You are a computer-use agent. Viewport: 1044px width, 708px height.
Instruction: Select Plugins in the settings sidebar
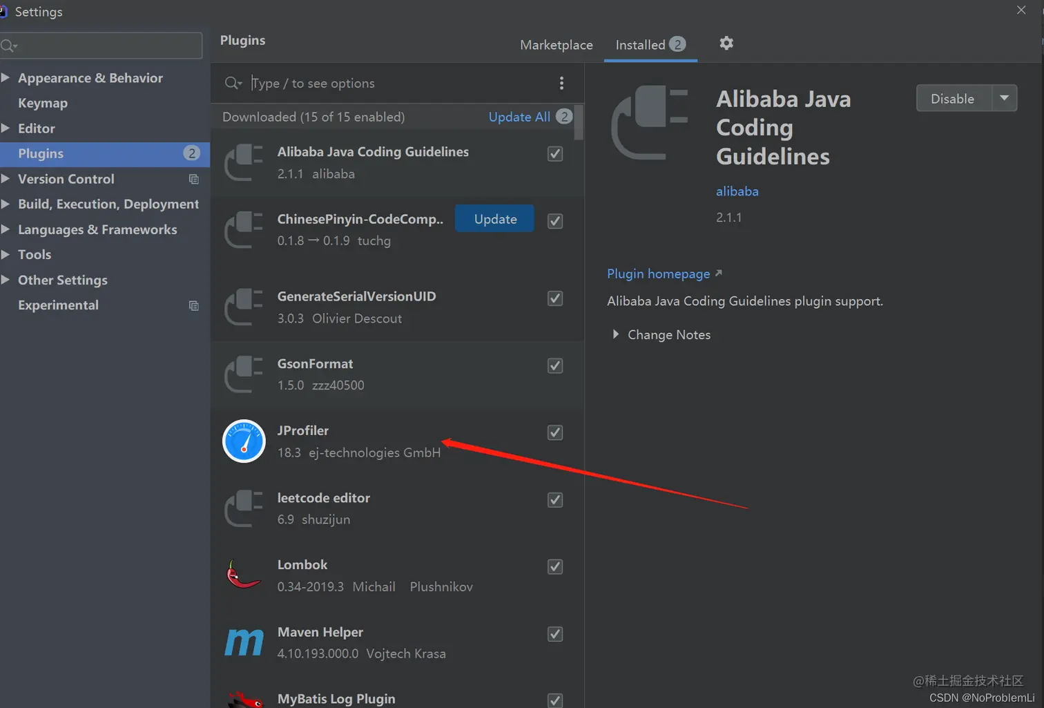(105, 153)
